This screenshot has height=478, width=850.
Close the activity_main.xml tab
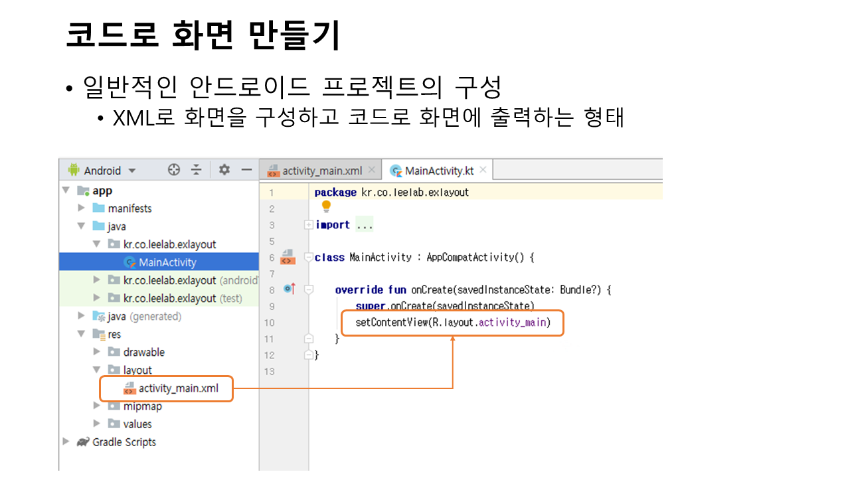pos(372,170)
